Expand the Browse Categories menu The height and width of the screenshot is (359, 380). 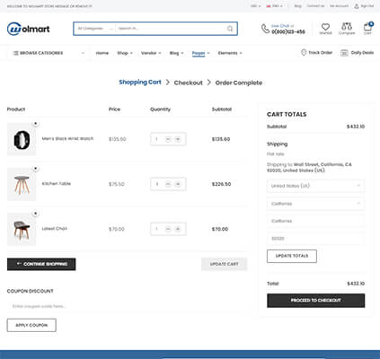click(x=48, y=53)
